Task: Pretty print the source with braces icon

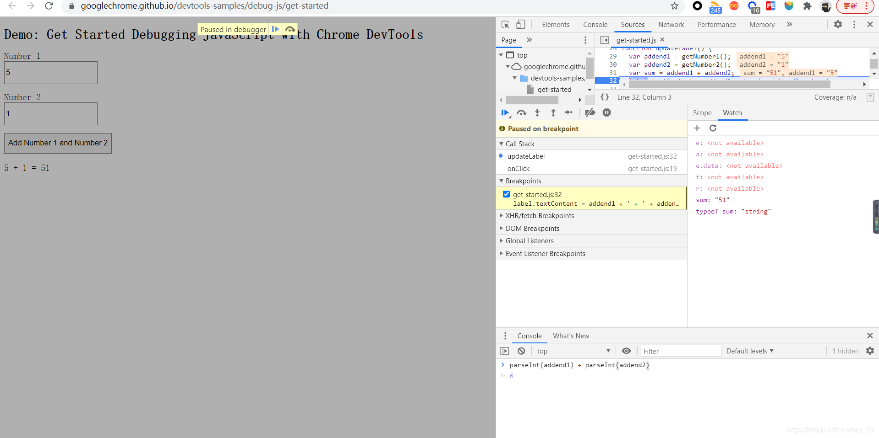Action: click(605, 97)
